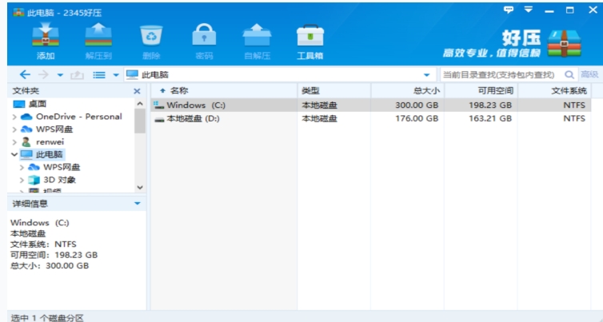The height and width of the screenshot is (322, 603).
Task: Select 桌面 in the folder tree
Action: (x=38, y=104)
